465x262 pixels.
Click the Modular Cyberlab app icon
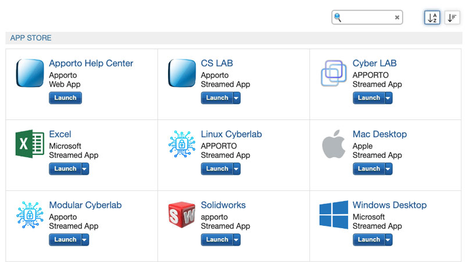pyautogui.click(x=30, y=215)
